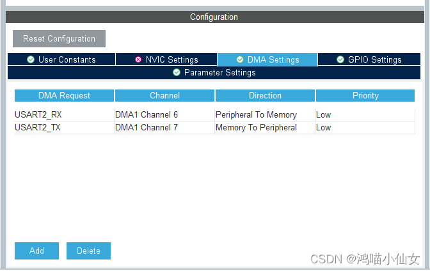430x271 pixels.
Task: Click the Configuration panel header
Action: 215,17
